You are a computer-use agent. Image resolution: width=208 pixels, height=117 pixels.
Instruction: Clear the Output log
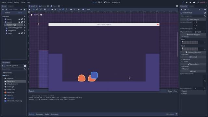(x=175, y=91)
